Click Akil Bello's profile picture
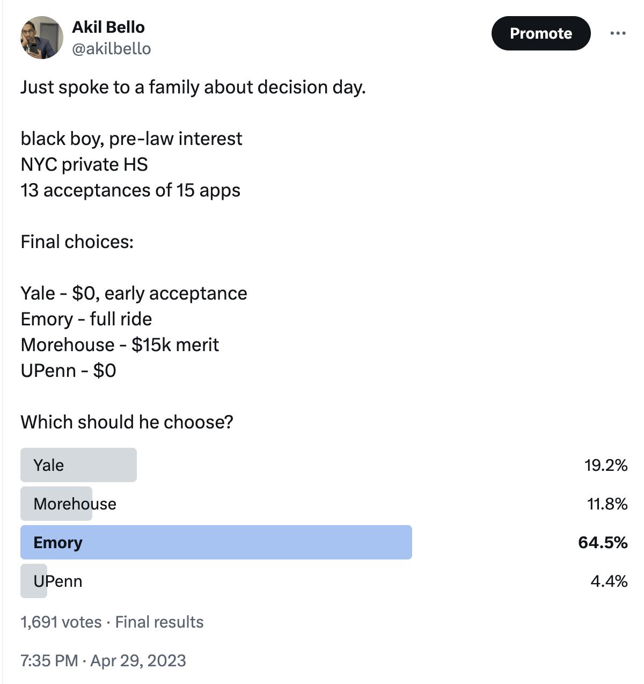Screen dimensions: 644x684 pyautogui.click(x=42, y=38)
